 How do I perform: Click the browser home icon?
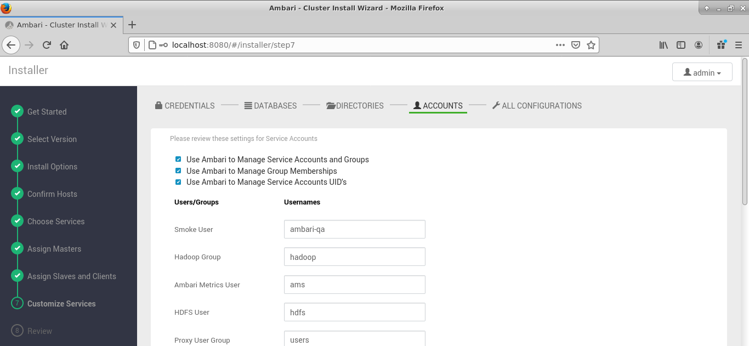pos(64,45)
